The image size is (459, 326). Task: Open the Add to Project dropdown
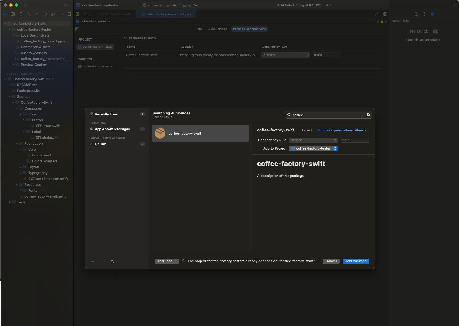(313, 148)
